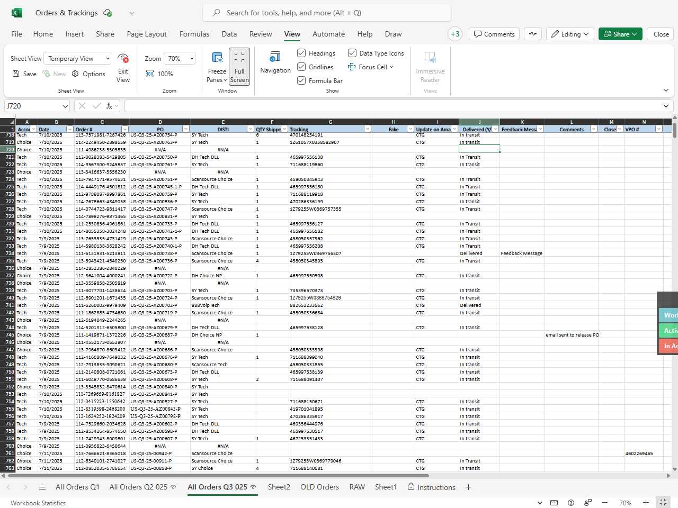
Task: Open the Sheet View dropdown
Action: click(77, 59)
